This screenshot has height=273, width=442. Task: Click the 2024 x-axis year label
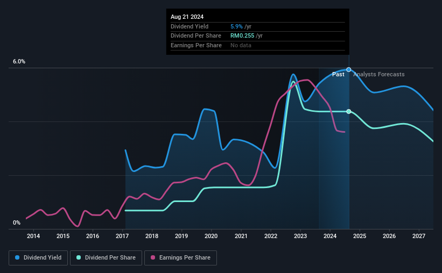(330, 236)
